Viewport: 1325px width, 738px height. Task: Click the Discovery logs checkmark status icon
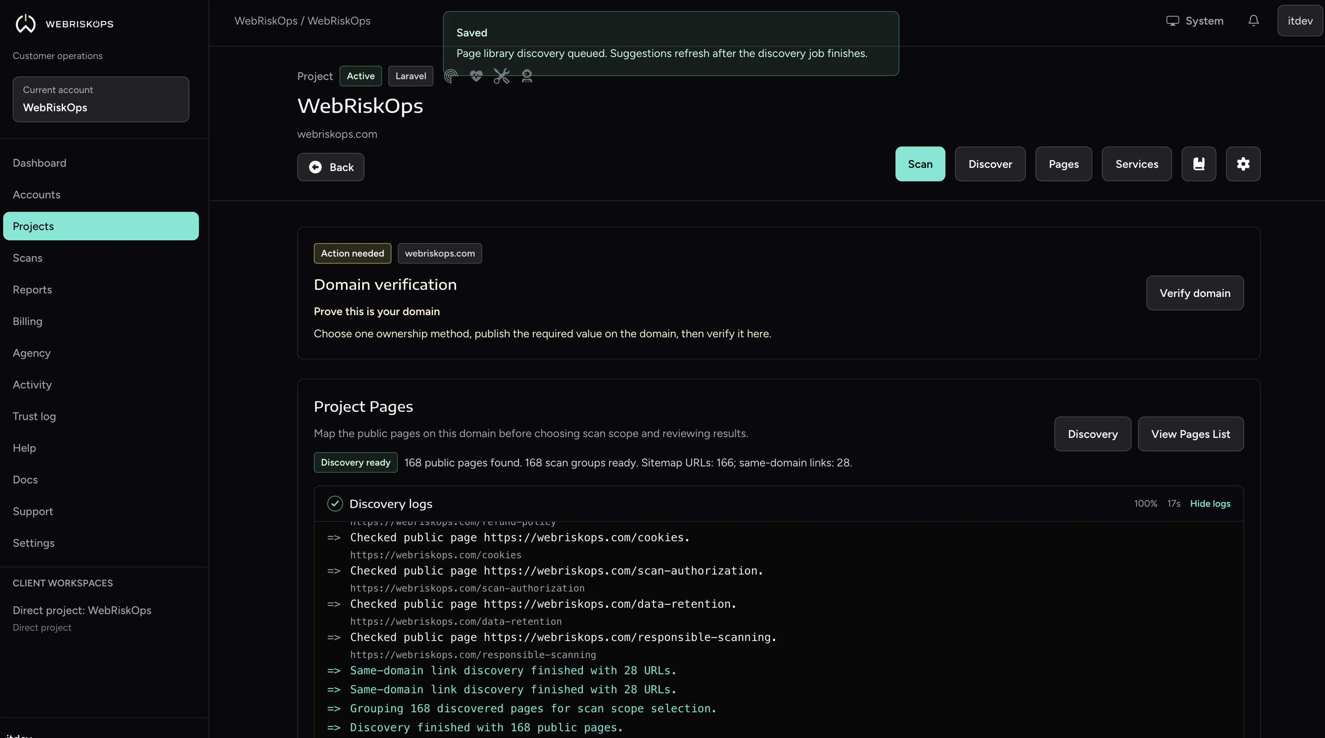335,504
